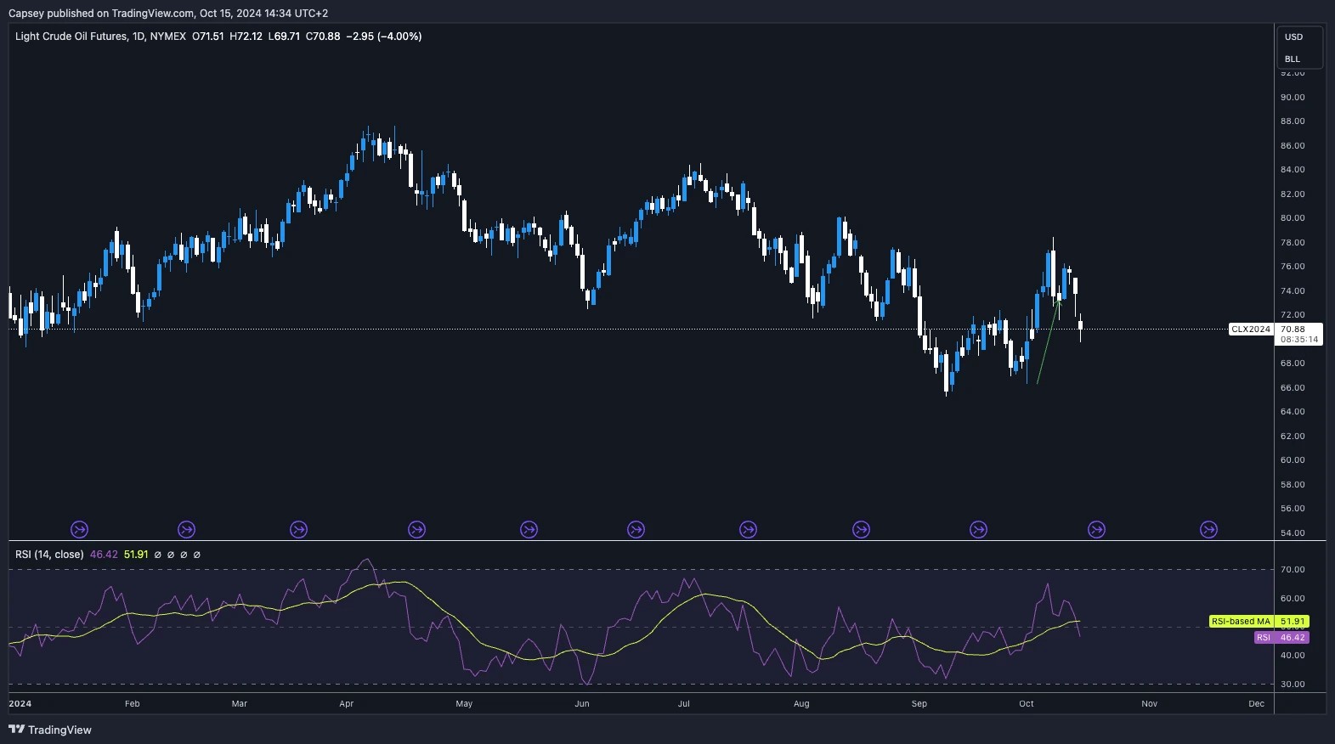Screen dimensions: 1335x744
Task: Open the rollover icon between Nov and Dec
Action: tap(1208, 529)
